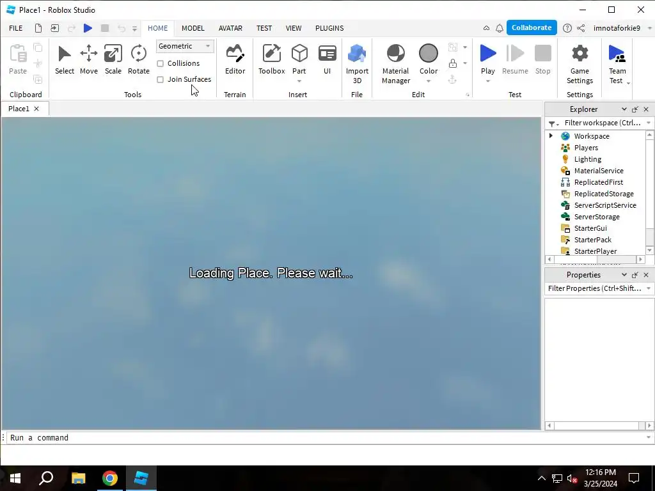The image size is (655, 491).
Task: Click the group icon in Edit section
Action: pos(452,47)
